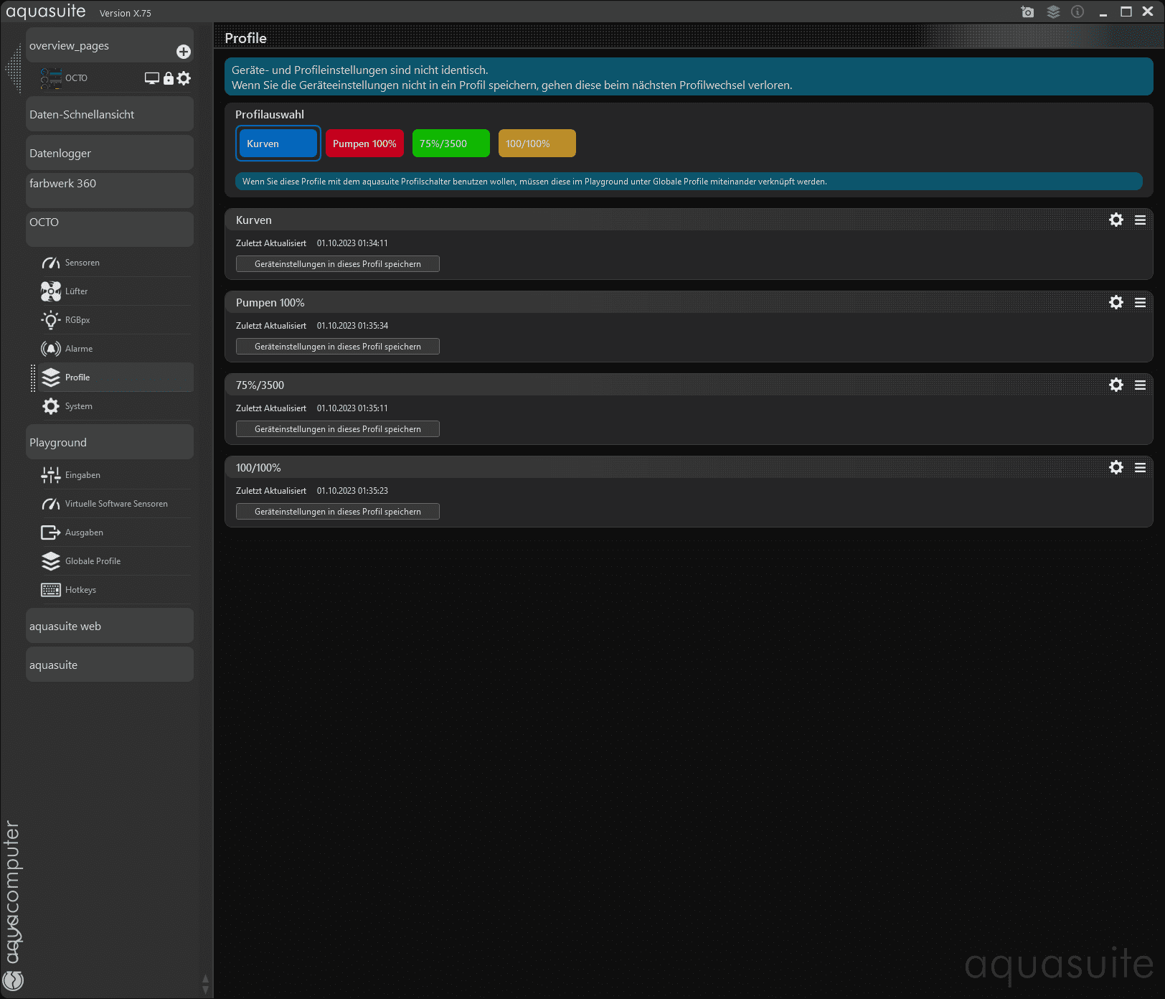Open the RGBpx light bulb icon
The height and width of the screenshot is (999, 1165).
(x=51, y=320)
